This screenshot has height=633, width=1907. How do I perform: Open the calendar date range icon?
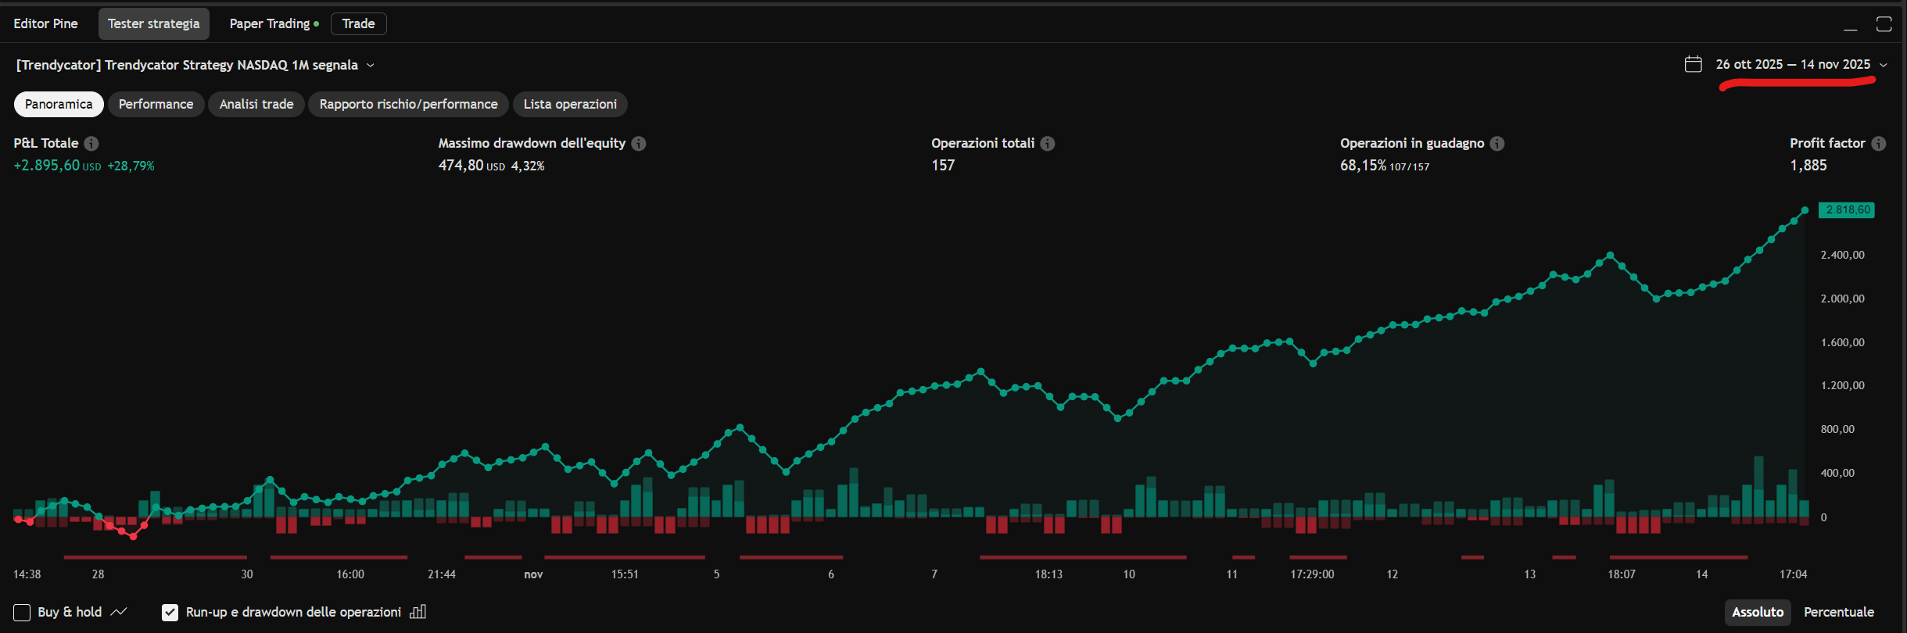tap(1693, 64)
